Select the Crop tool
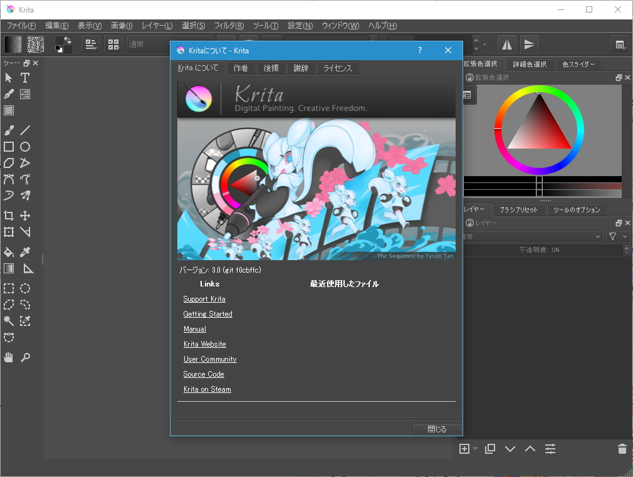633x477 pixels. (9, 215)
